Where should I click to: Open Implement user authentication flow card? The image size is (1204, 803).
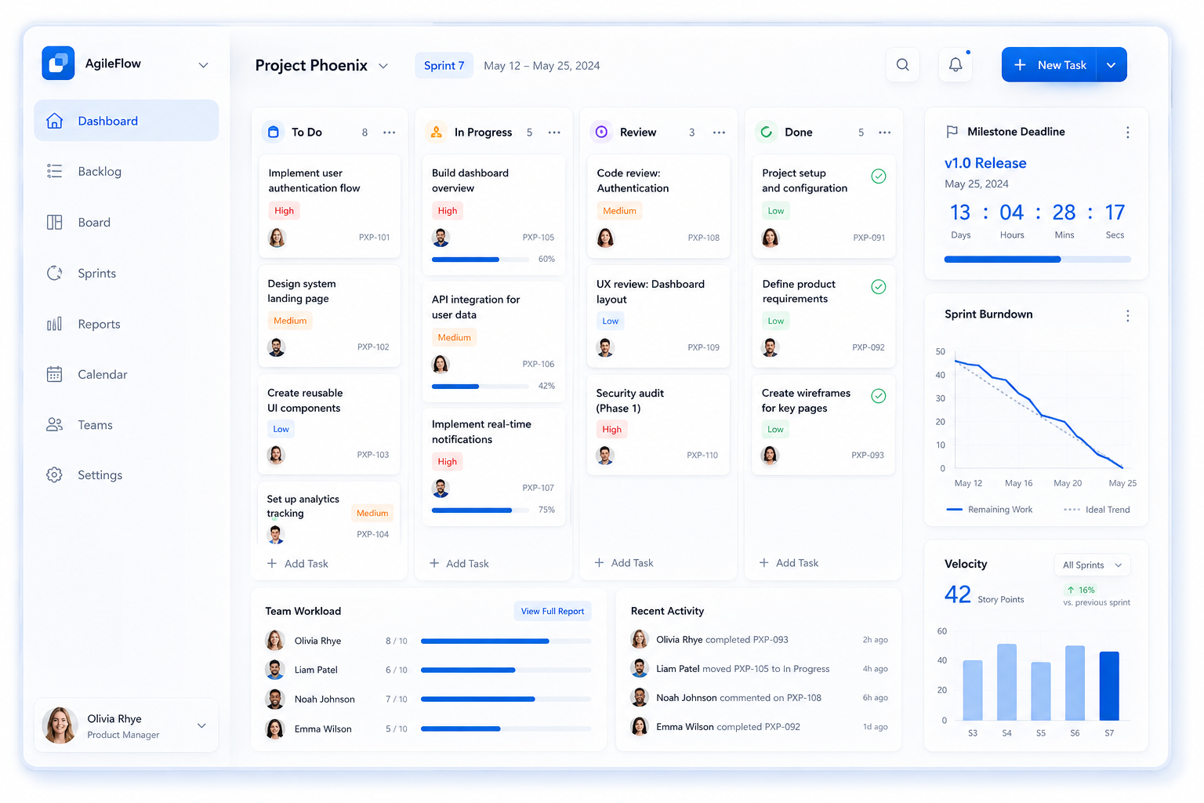tap(329, 206)
